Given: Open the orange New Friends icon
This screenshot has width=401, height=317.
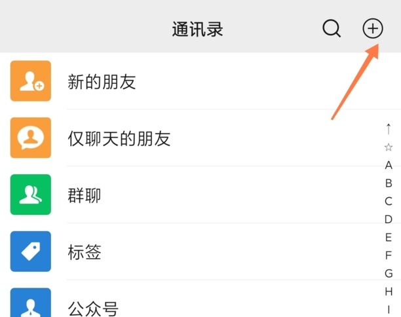Looking at the screenshot, I should click(31, 81).
